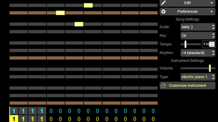Open the Preferences dropdown arrow
The image size is (218, 122).
[212, 12]
